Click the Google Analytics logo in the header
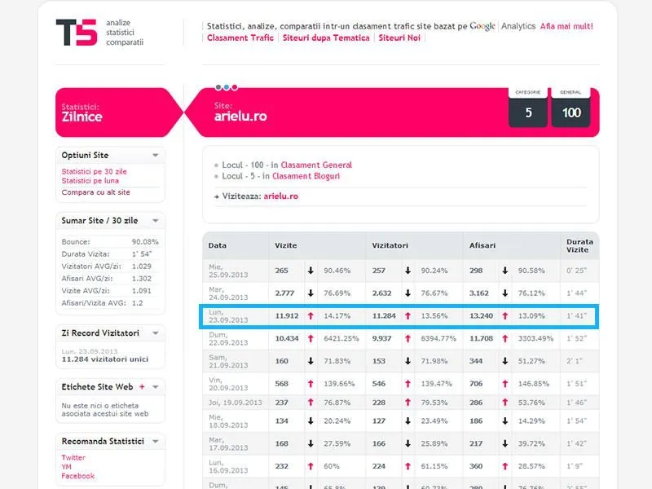The height and width of the screenshot is (489, 652). 502,26
